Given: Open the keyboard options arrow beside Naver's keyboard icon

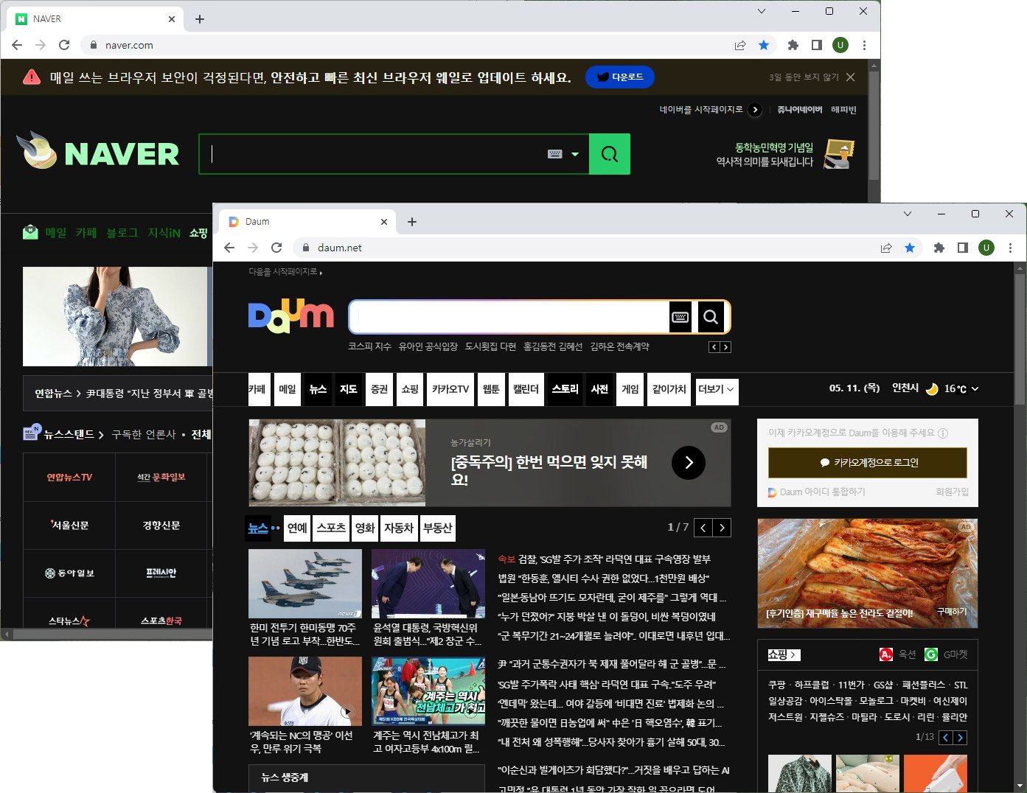Looking at the screenshot, I should pos(575,153).
